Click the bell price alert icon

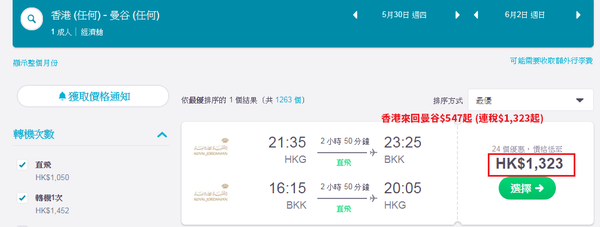[x=62, y=96]
